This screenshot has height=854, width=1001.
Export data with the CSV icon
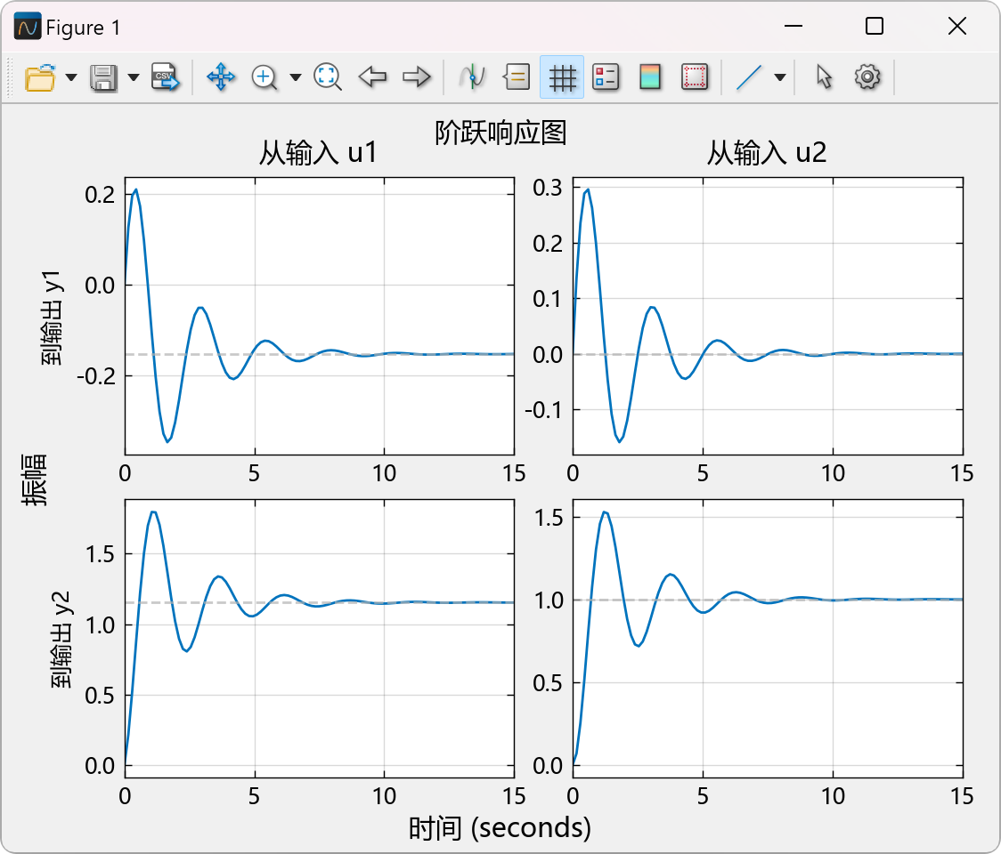(x=164, y=77)
